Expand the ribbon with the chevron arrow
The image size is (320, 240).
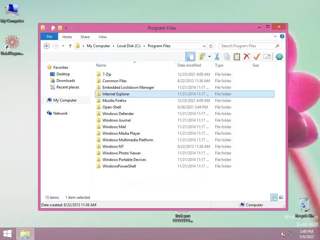coord(275,36)
